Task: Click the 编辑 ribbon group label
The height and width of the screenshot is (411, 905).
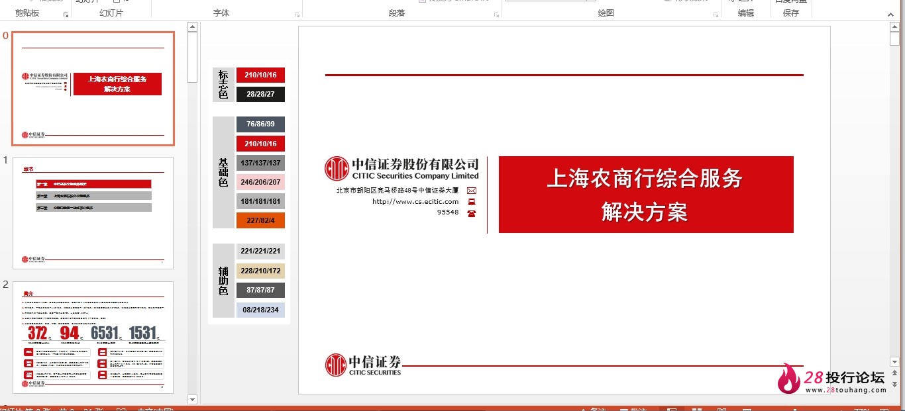Action: point(746,13)
